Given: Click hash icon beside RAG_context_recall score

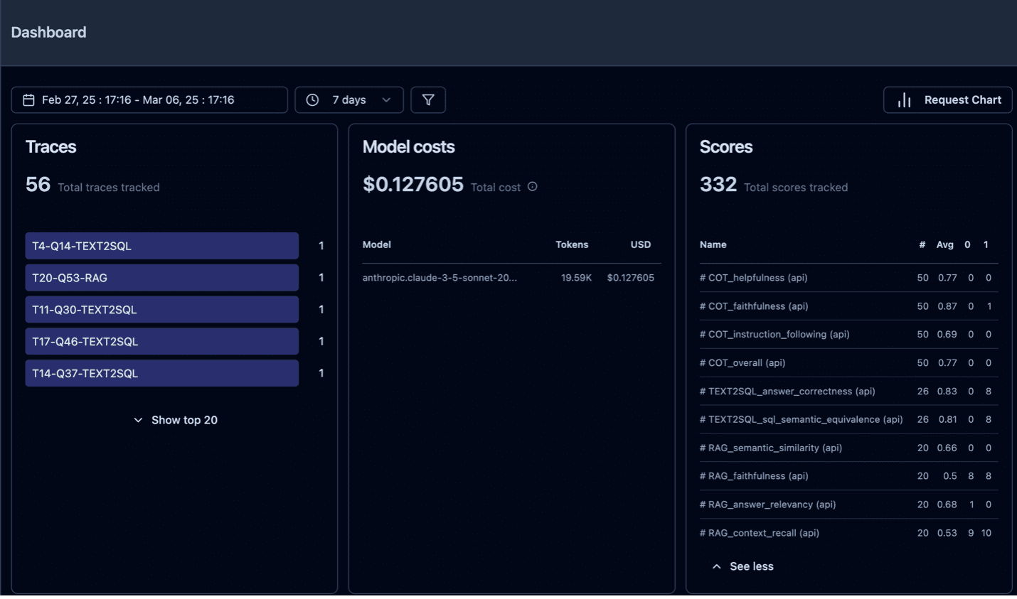Looking at the screenshot, I should (703, 533).
